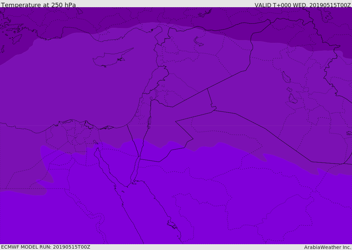Click the medium purple area over the Mediterranean
Image resolution: width=352 pixels, height=250 pixels.
69,86
